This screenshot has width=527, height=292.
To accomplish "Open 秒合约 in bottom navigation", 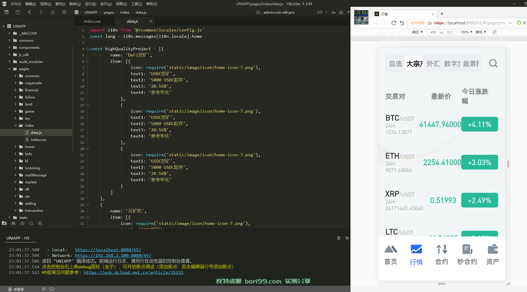I will click(467, 254).
